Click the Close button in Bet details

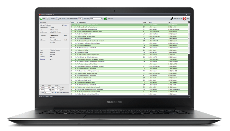(48, 25)
